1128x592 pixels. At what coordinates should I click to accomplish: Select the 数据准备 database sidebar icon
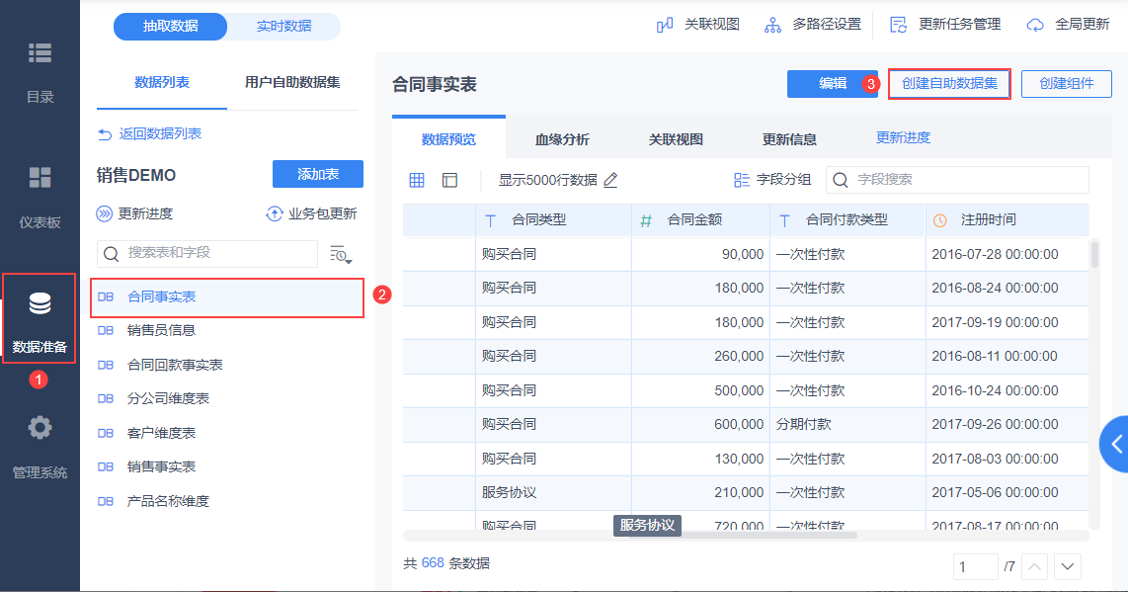pyautogui.click(x=40, y=304)
